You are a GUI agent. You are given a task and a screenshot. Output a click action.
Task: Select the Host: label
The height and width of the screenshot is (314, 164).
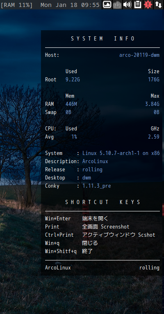point(52,55)
